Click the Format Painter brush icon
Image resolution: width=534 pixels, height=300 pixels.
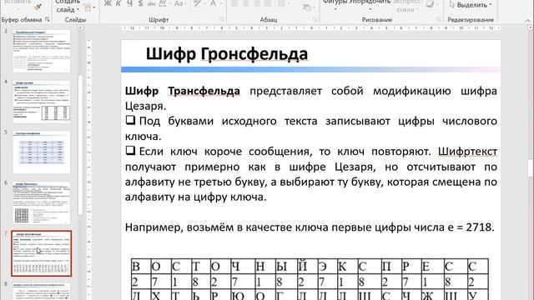coord(38,7)
